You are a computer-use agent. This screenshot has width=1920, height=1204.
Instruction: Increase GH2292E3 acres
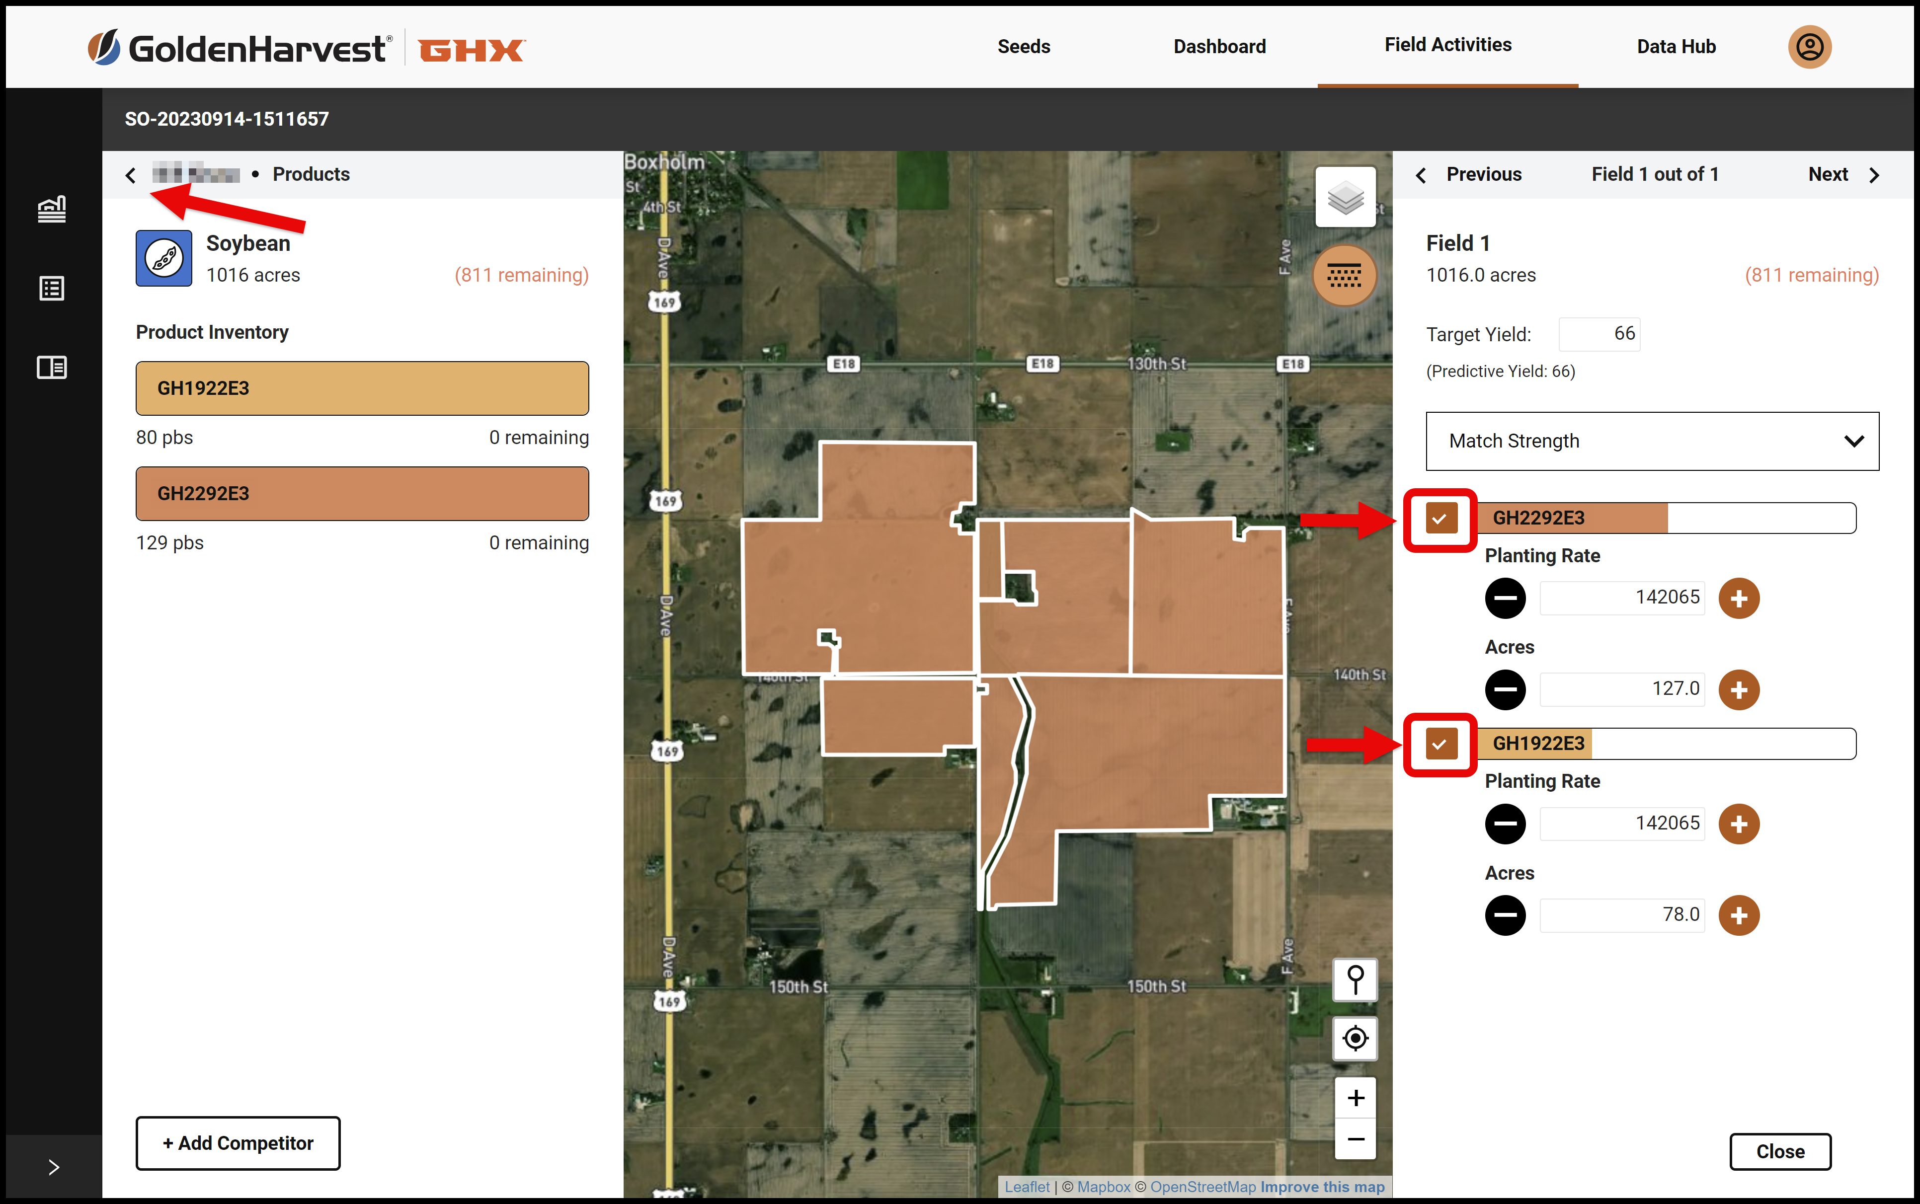coord(1739,689)
